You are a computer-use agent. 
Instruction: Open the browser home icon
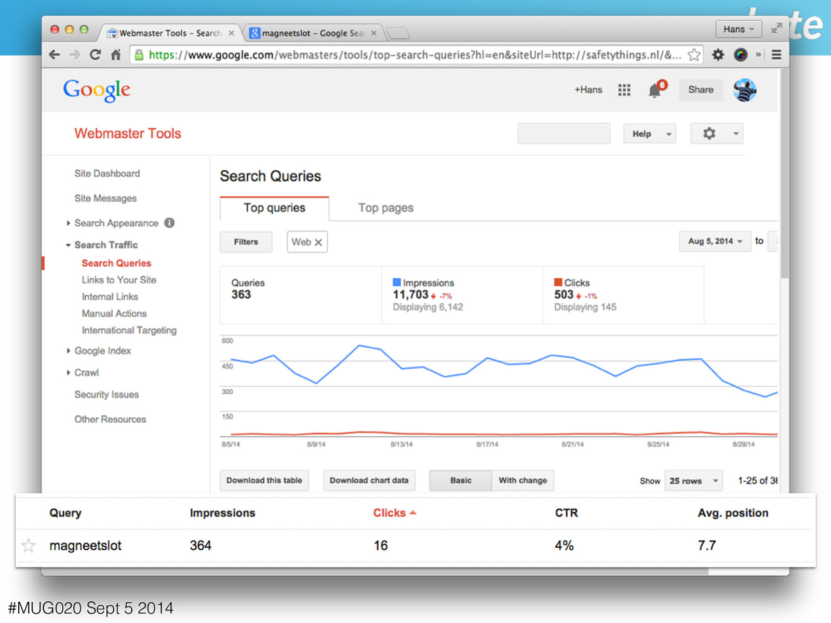click(x=116, y=55)
